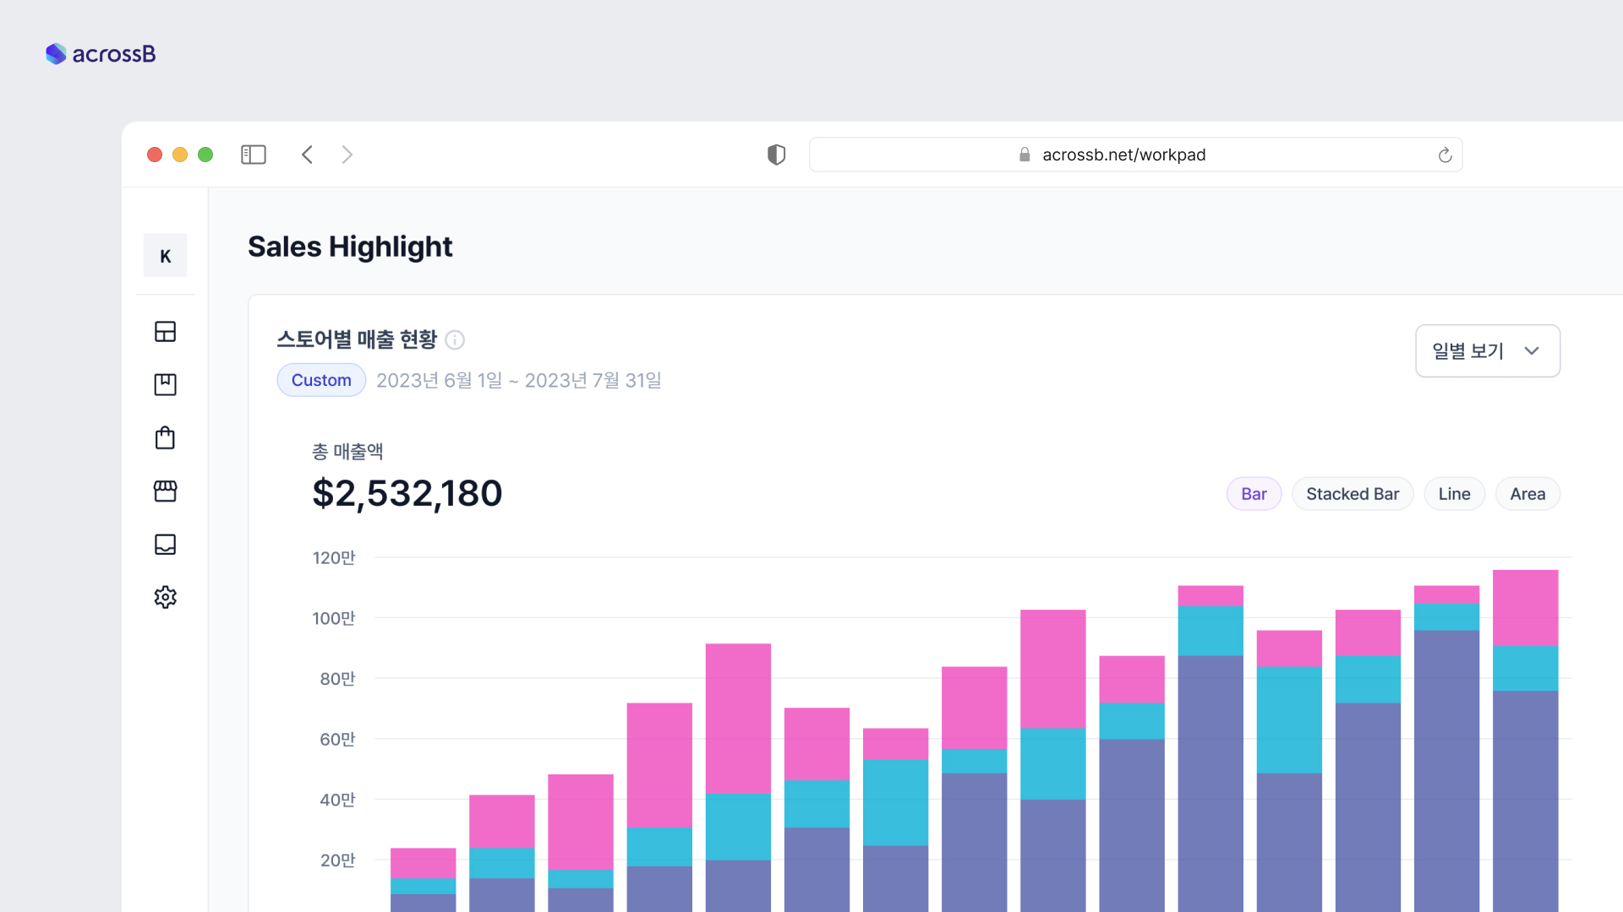Open the settings gear sidebar icon

166,597
